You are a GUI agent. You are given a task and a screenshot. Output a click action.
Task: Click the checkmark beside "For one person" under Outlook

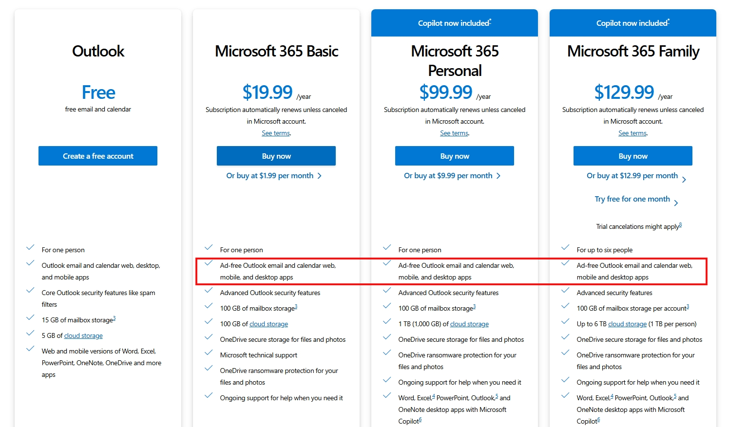tap(30, 247)
